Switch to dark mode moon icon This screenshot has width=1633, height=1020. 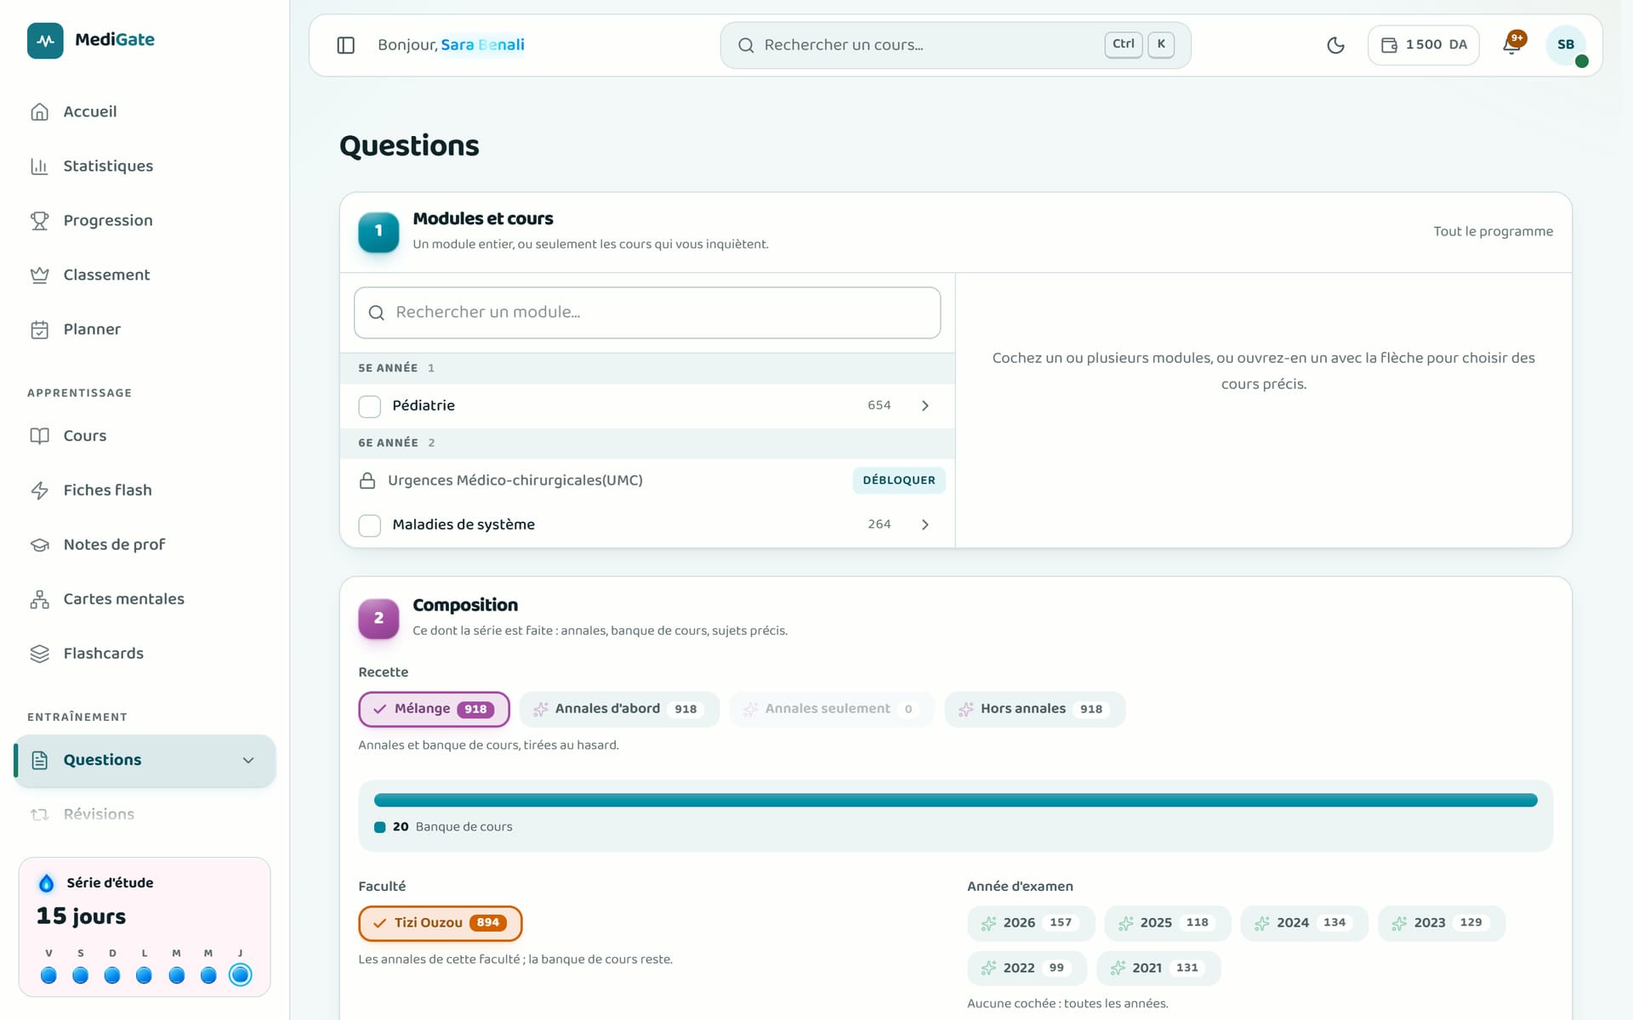coord(1335,45)
